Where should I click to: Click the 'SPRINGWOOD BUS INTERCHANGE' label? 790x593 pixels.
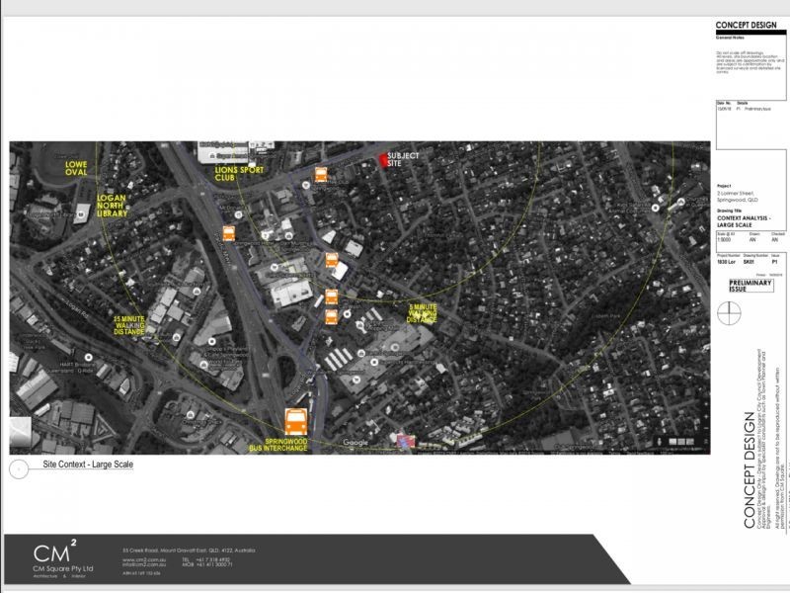(x=278, y=445)
